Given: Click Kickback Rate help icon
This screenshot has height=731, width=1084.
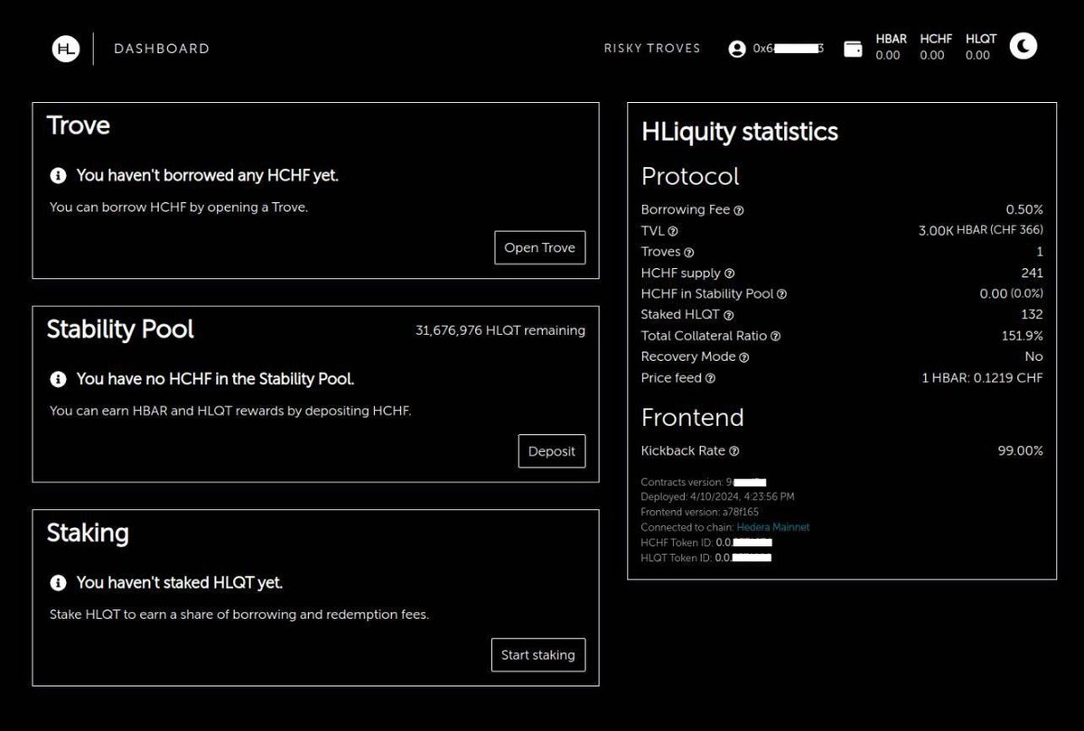Looking at the screenshot, I should [x=734, y=451].
